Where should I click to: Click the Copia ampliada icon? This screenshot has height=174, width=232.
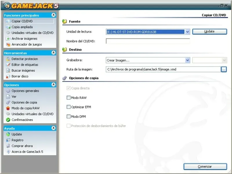[x=8, y=27]
